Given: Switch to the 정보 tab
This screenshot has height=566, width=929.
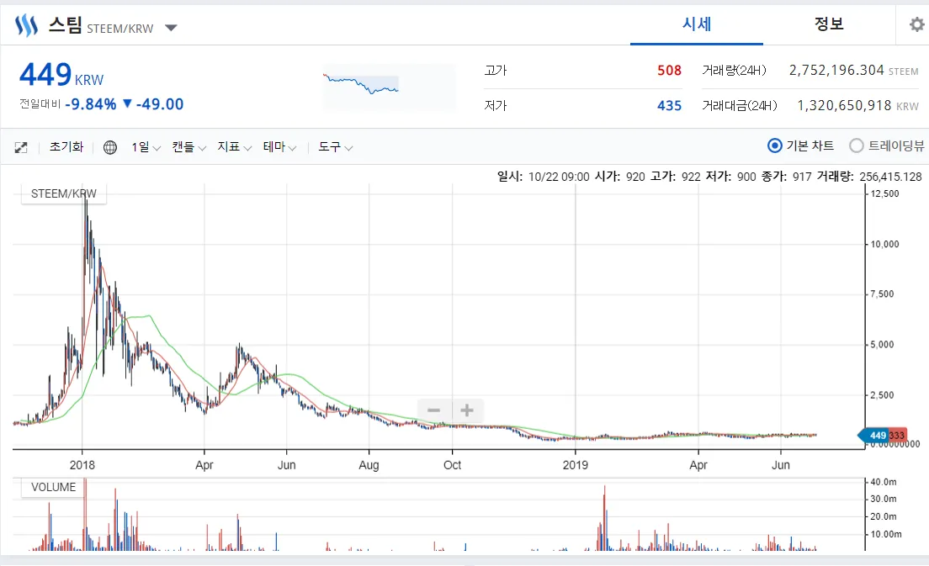Looking at the screenshot, I should pyautogui.click(x=829, y=24).
